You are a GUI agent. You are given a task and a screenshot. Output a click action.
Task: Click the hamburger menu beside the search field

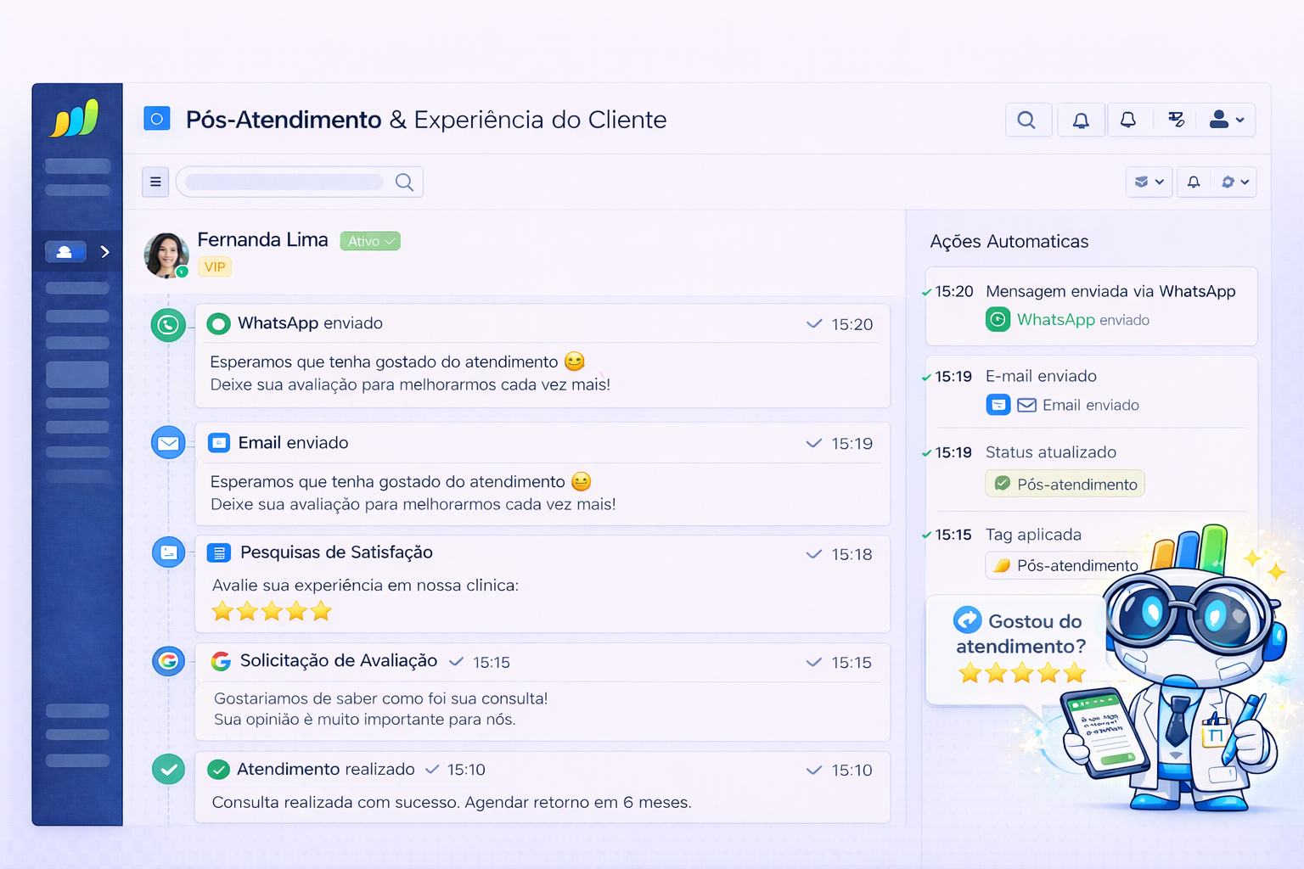[x=155, y=181]
